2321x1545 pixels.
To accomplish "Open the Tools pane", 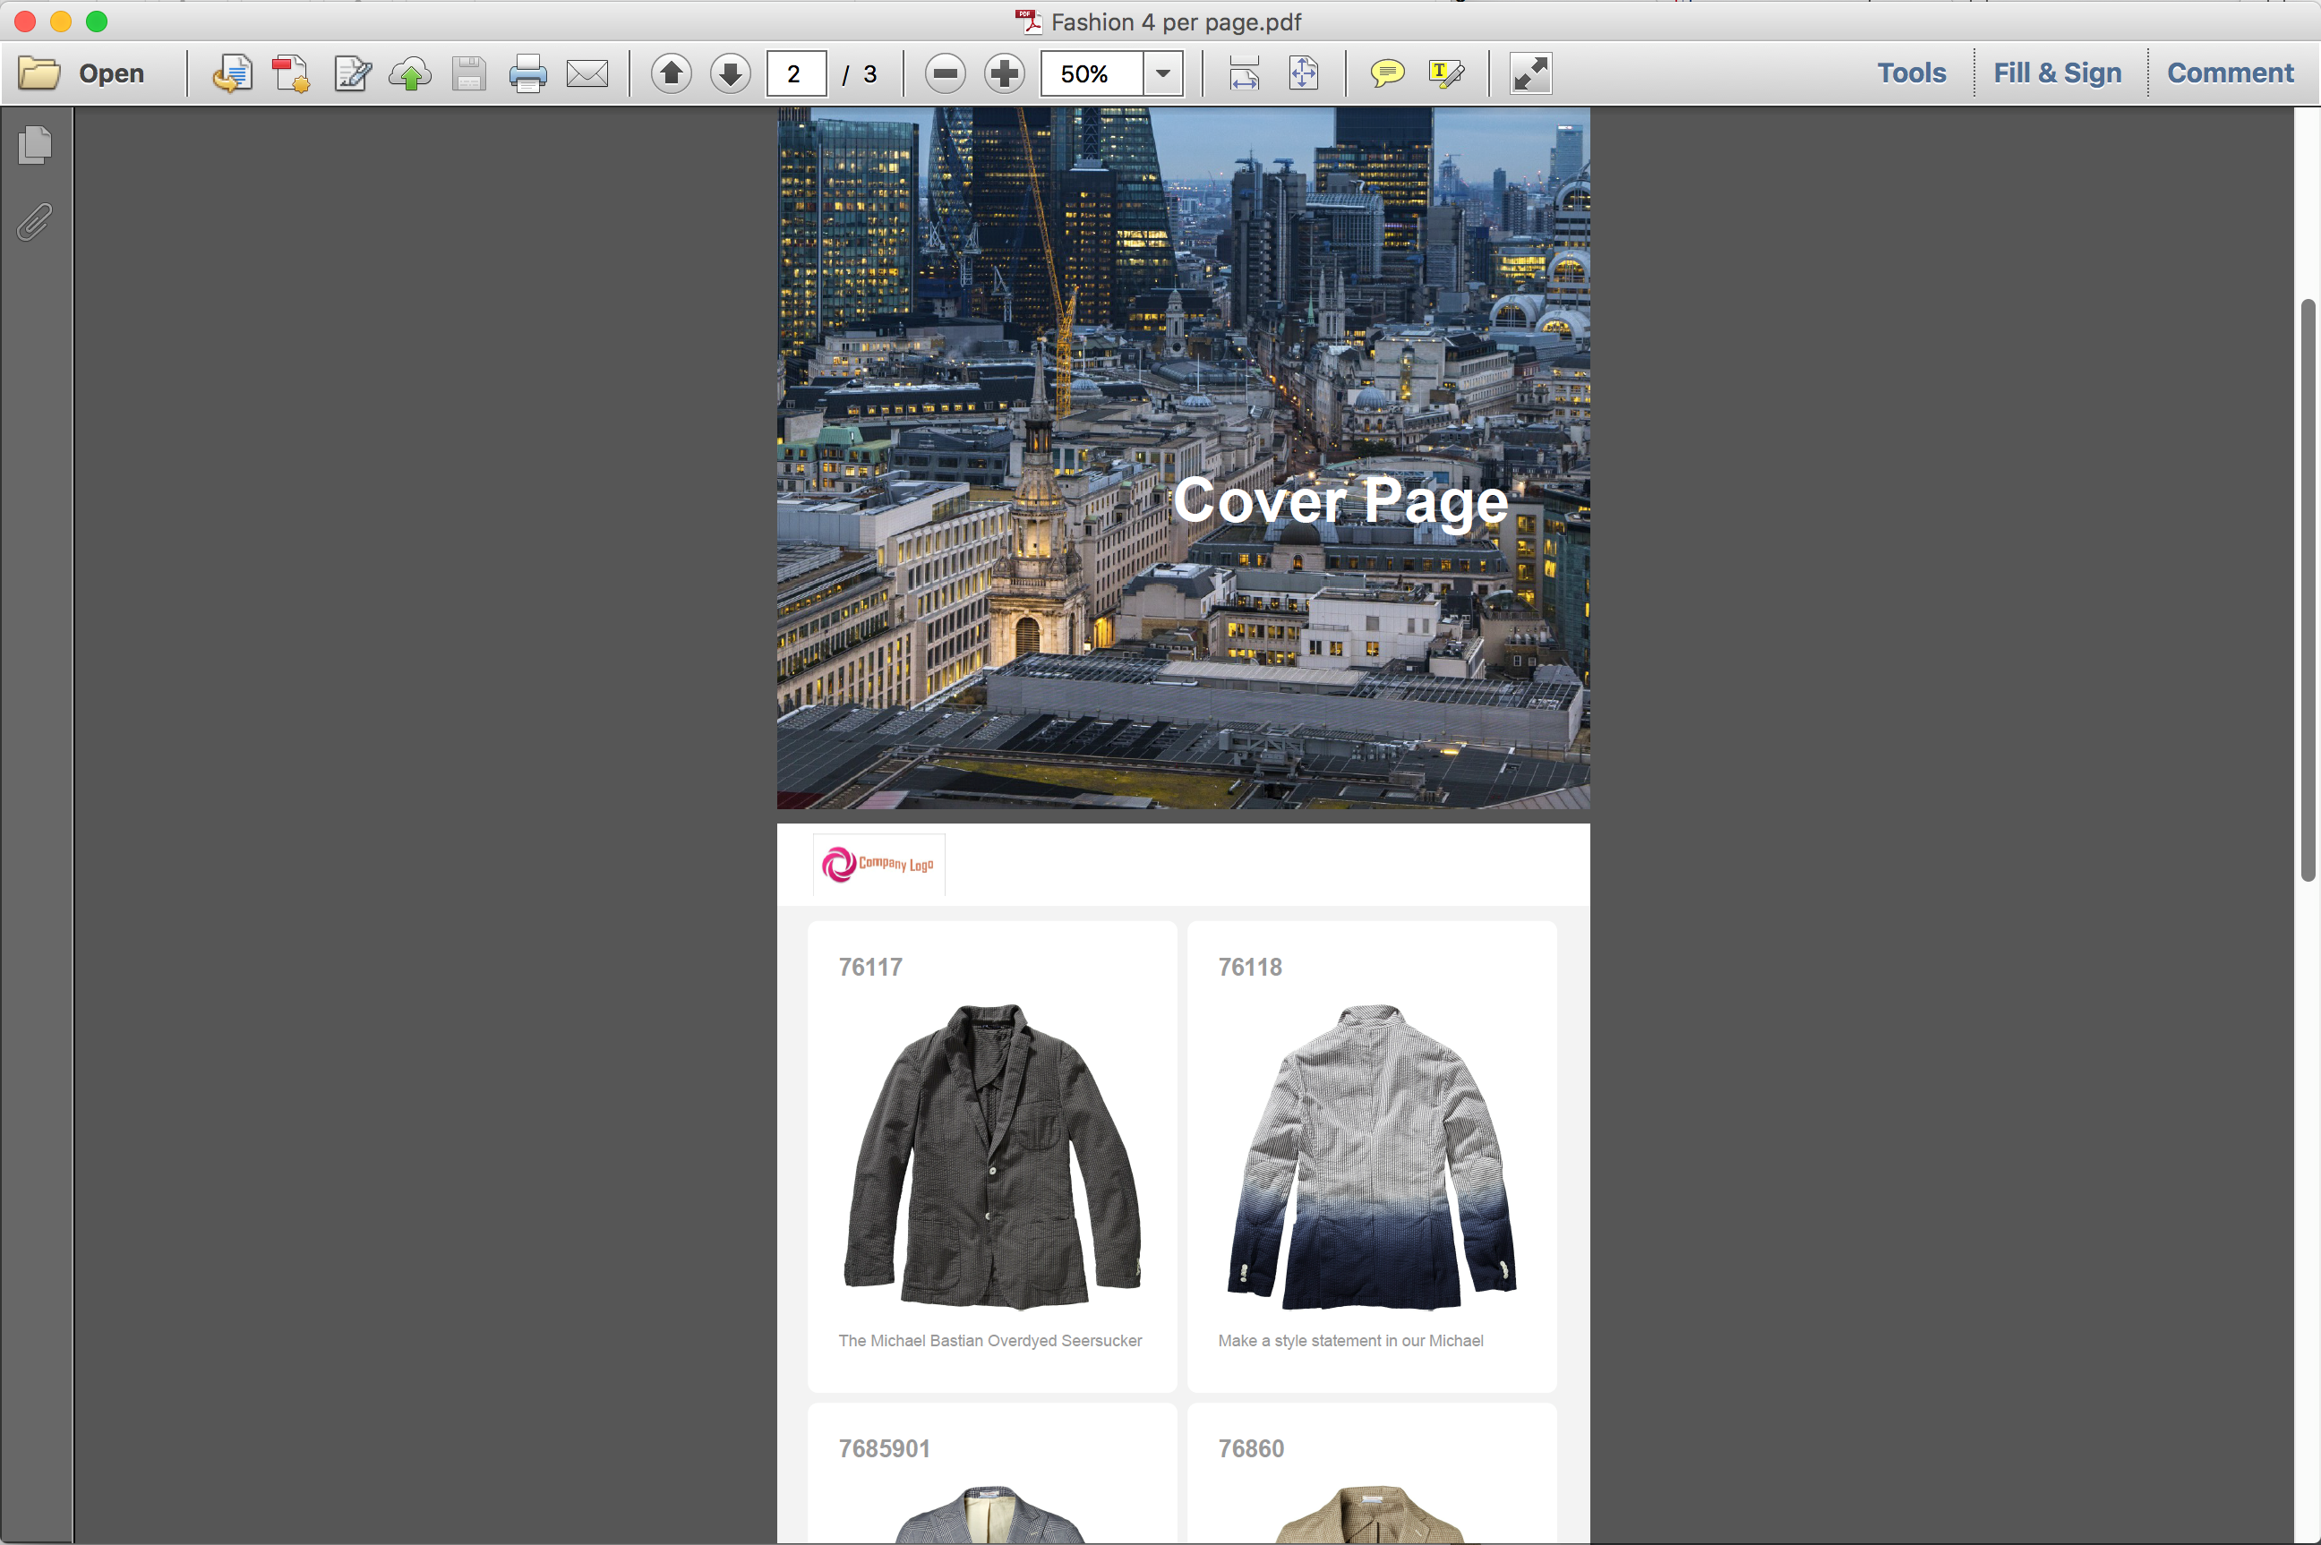I will point(1911,73).
